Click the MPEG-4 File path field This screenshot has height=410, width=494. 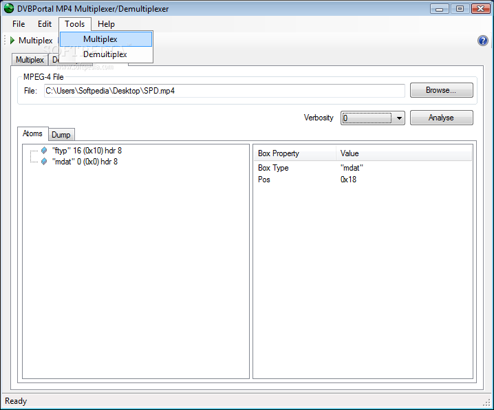coord(224,91)
